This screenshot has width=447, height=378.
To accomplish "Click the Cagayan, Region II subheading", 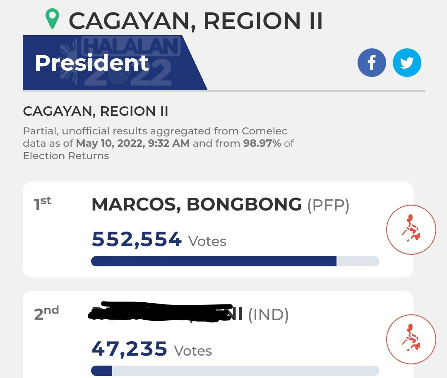I will 96,111.
